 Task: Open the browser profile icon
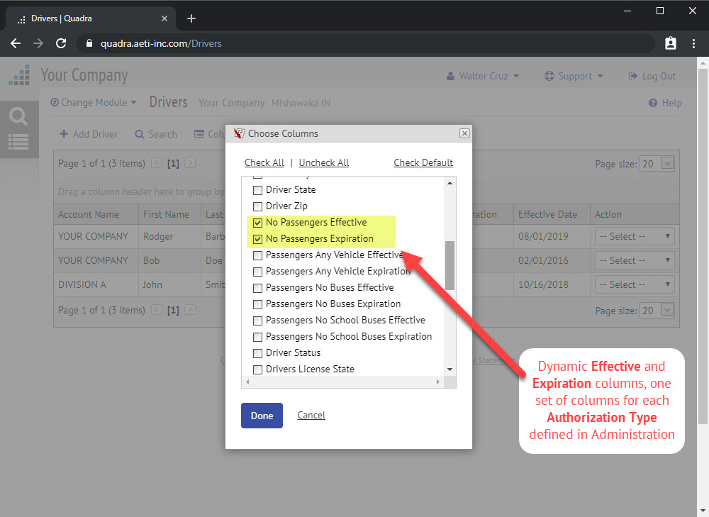[671, 43]
